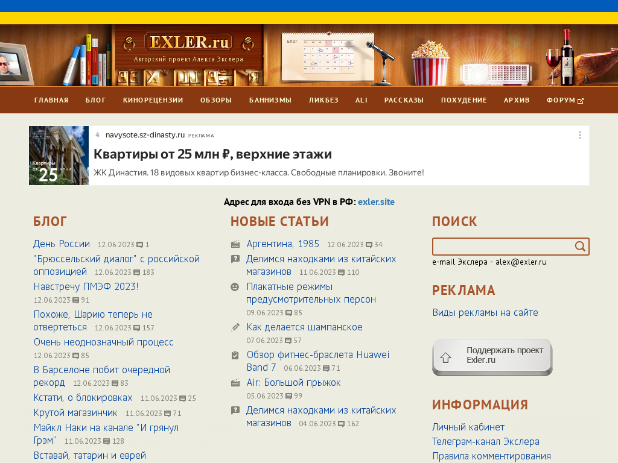The image size is (618, 463).
Task: Click the blog calendar image in header
Action: [x=328, y=56]
